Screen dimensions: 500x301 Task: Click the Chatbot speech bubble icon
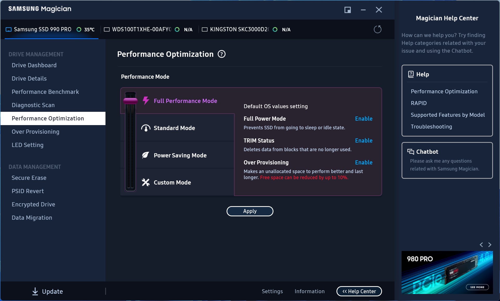411,152
